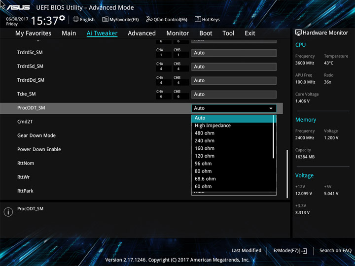Click the +12V 12.099 V reading

point(304,194)
